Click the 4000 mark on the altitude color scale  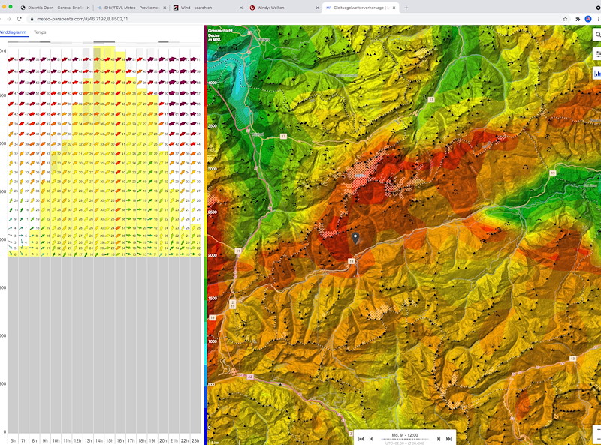tap(213, 83)
